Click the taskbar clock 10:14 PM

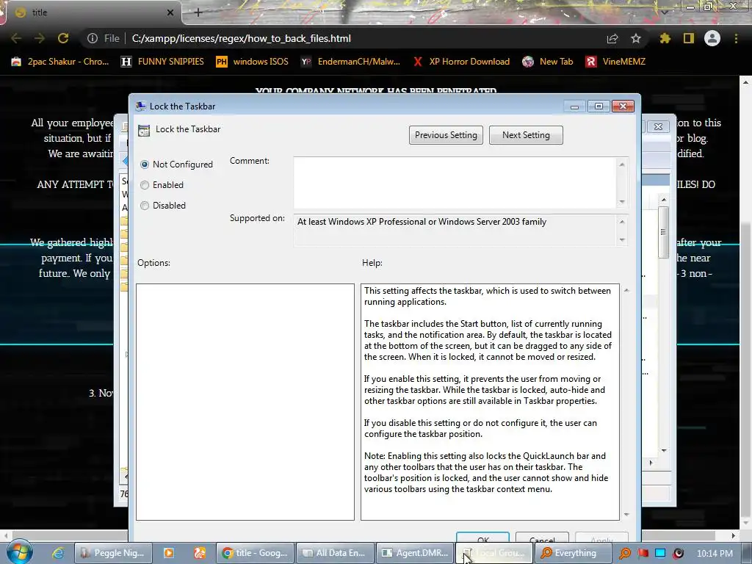coord(715,554)
